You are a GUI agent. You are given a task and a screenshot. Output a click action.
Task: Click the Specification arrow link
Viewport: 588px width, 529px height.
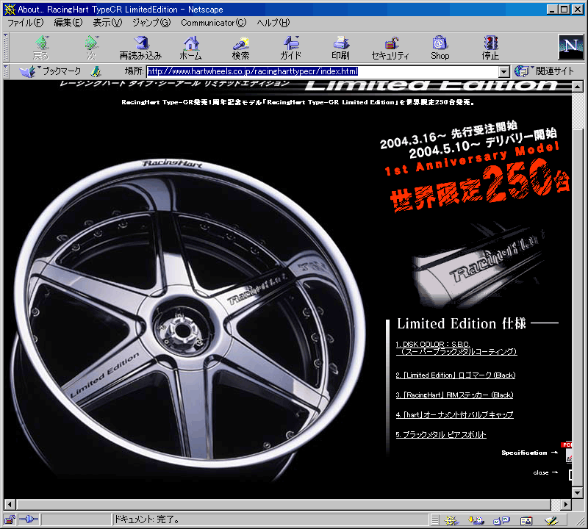click(x=529, y=453)
